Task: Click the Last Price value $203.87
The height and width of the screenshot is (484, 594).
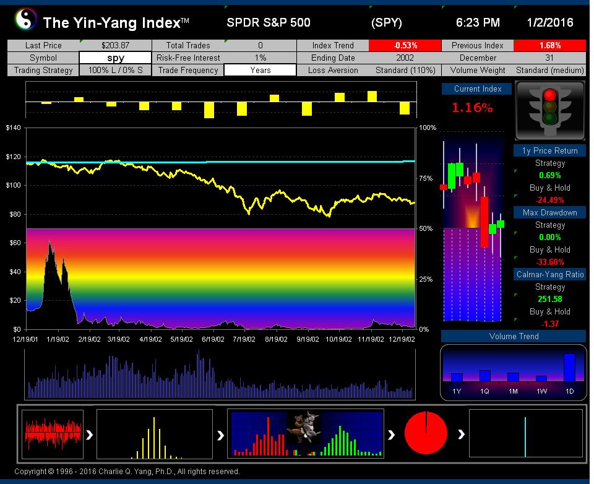Action: coord(115,45)
